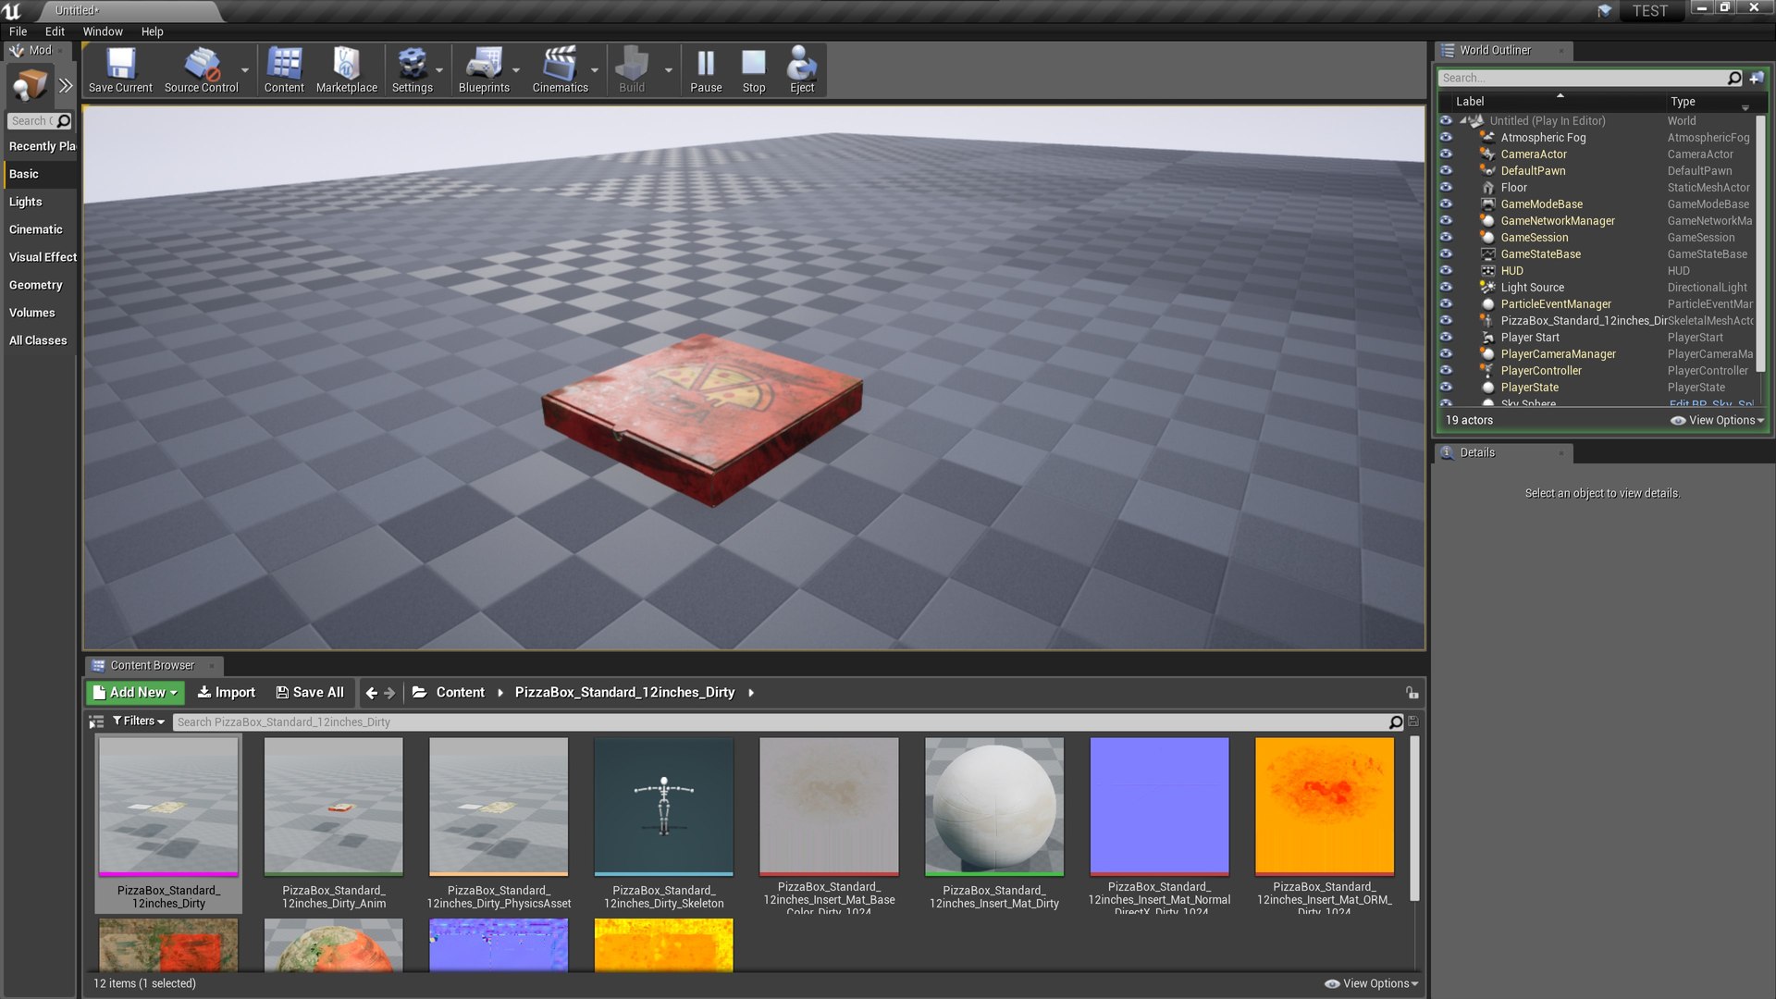Viewport: 1776px width, 999px height.
Task: Toggle the sources panel icon beside Filters
Action: (x=96, y=722)
